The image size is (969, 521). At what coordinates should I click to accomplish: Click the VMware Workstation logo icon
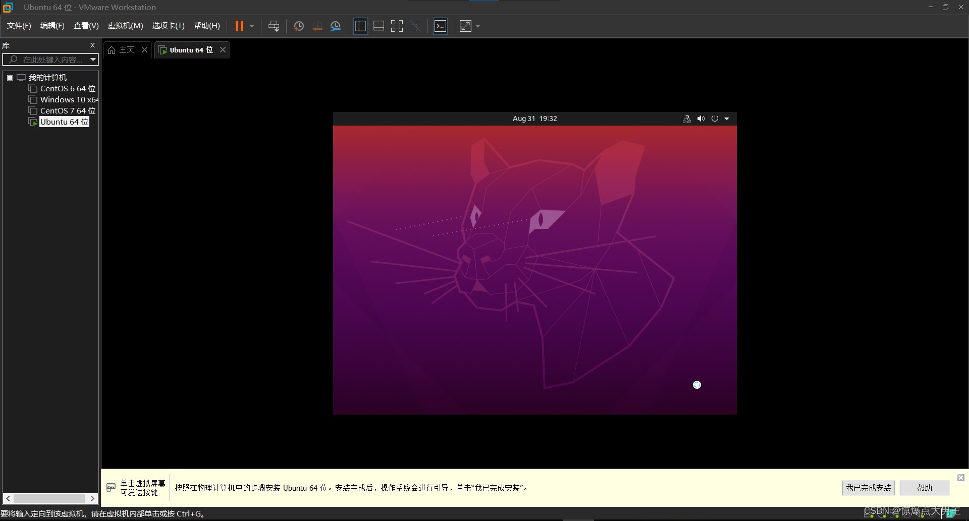[8, 7]
